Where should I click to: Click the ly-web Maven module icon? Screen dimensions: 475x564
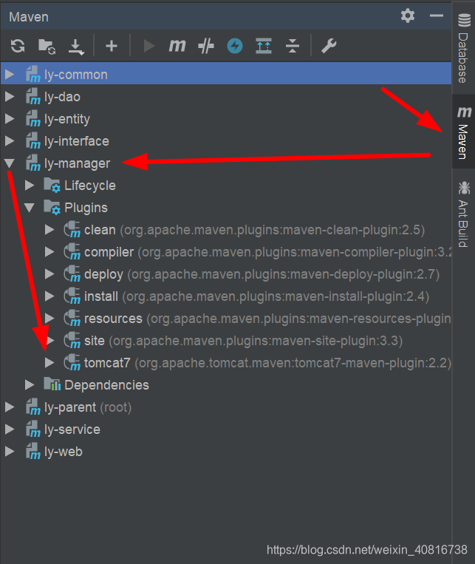33,452
